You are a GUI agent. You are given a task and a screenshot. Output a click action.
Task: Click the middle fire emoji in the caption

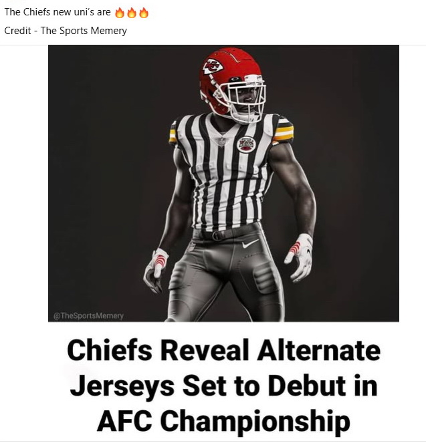click(132, 13)
